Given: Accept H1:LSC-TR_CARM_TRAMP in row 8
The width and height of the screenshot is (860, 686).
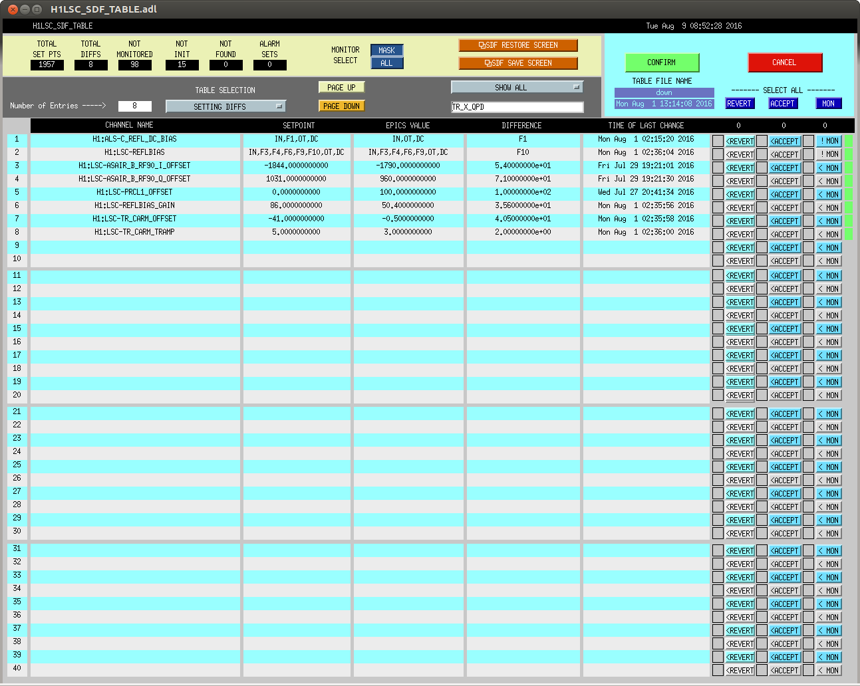Looking at the screenshot, I should click(x=785, y=235).
